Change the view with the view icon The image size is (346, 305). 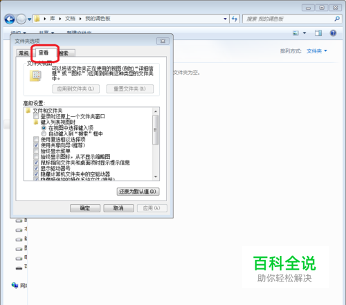[295, 33]
